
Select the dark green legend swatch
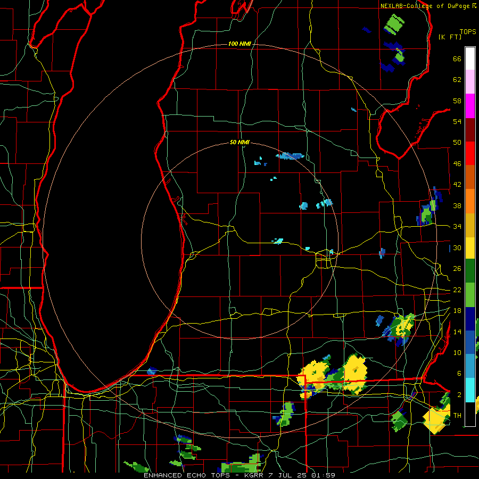(470, 271)
